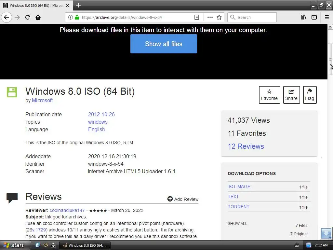Click first quick launch icon in taskbar
This screenshot has width=333, height=250.
tap(38, 245)
